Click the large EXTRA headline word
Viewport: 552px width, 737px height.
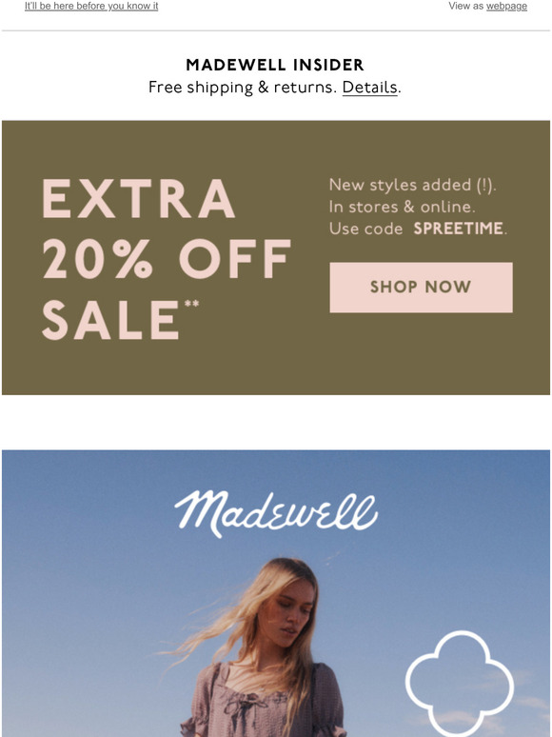pyautogui.click(x=139, y=198)
